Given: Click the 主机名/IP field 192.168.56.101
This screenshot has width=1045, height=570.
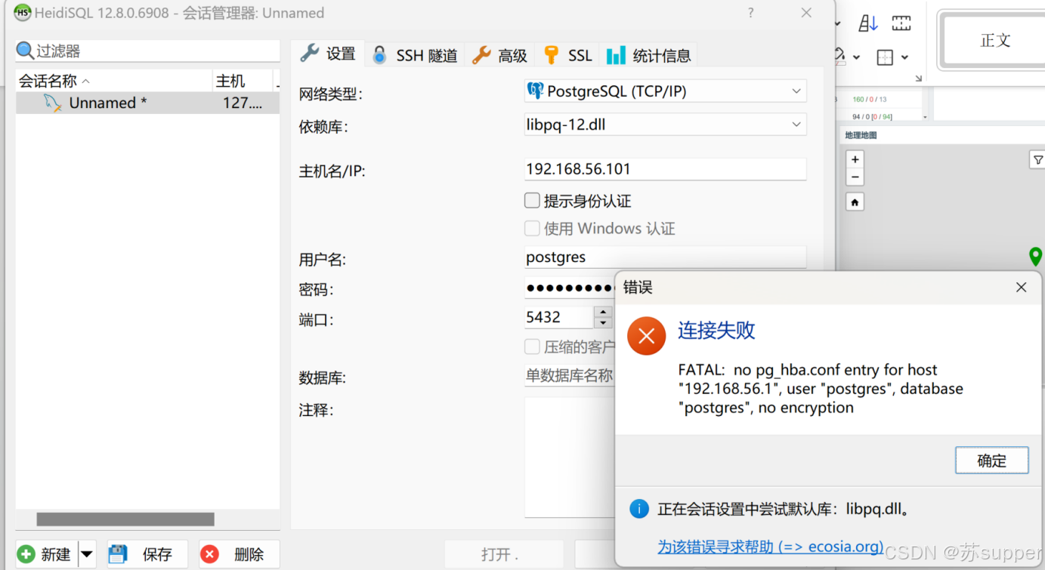Looking at the screenshot, I should (x=665, y=169).
